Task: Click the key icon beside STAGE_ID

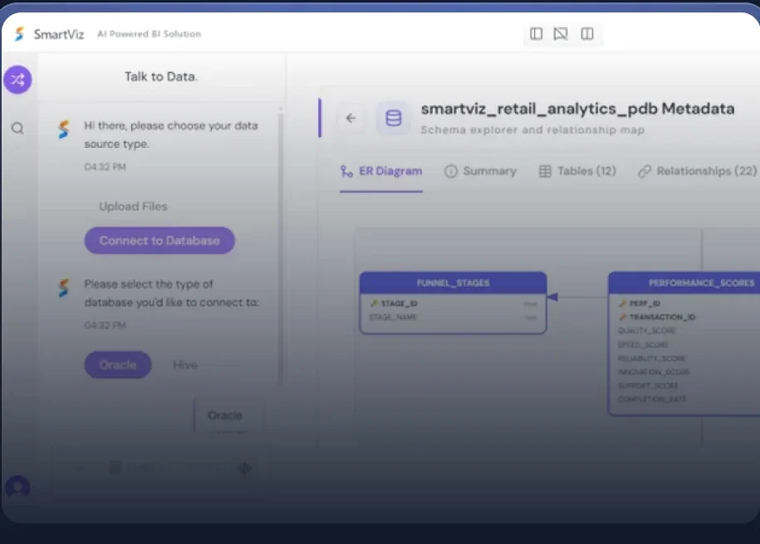Action: click(x=374, y=303)
